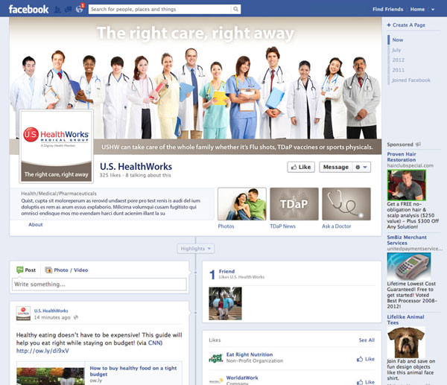Viewport: 447px width, 385px height.
Task: Open the About link
Action: pos(35,225)
